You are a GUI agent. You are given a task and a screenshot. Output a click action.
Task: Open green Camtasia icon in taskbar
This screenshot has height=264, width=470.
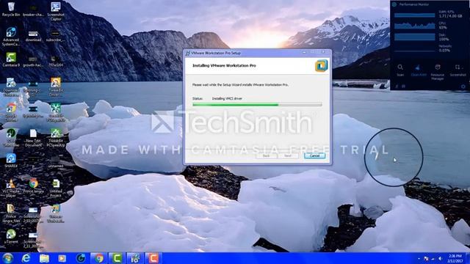coord(117,258)
